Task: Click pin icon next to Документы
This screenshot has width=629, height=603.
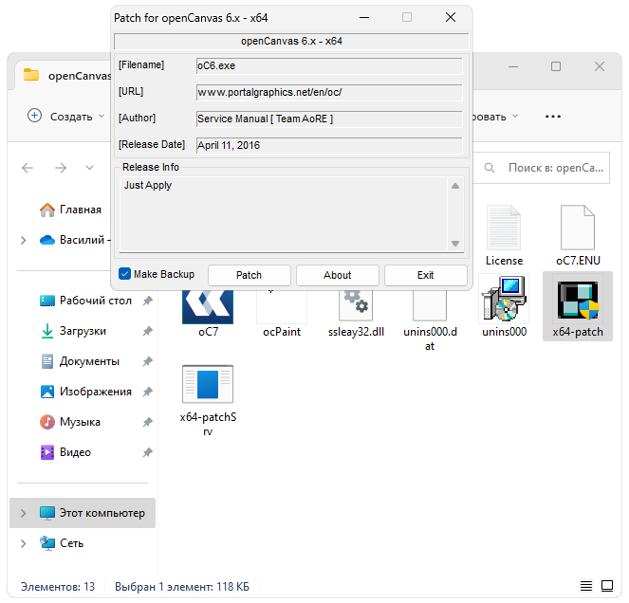Action: (148, 361)
